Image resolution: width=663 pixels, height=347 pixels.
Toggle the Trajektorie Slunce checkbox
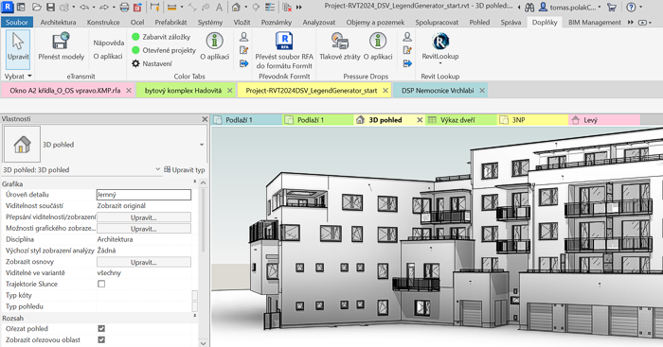point(101,284)
